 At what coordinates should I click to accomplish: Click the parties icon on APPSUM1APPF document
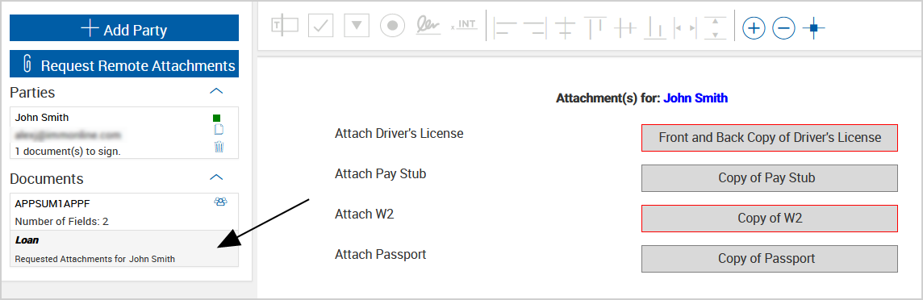[221, 202]
